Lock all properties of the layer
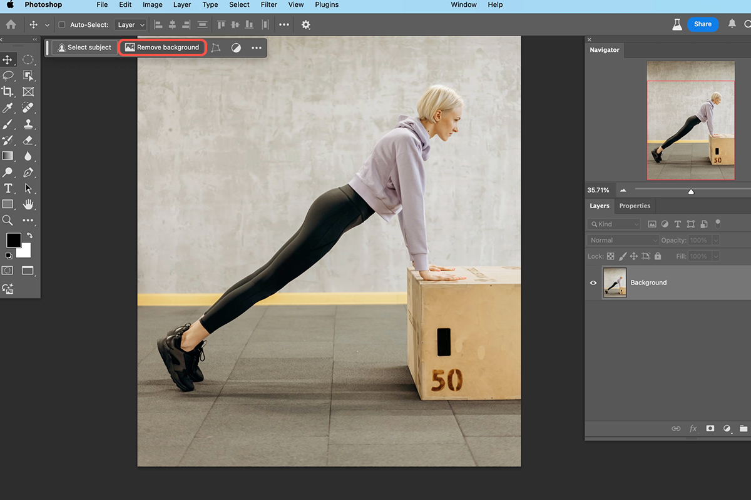The image size is (751, 500). coord(657,256)
